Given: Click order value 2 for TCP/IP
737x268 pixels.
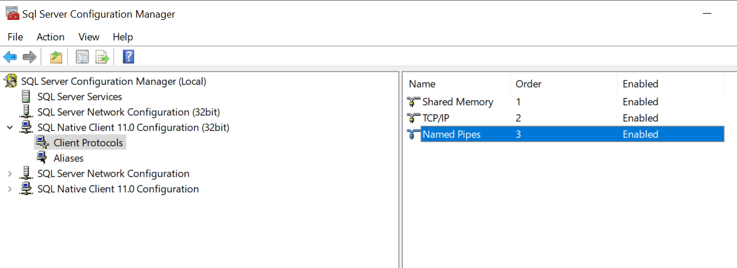Looking at the screenshot, I should [519, 118].
